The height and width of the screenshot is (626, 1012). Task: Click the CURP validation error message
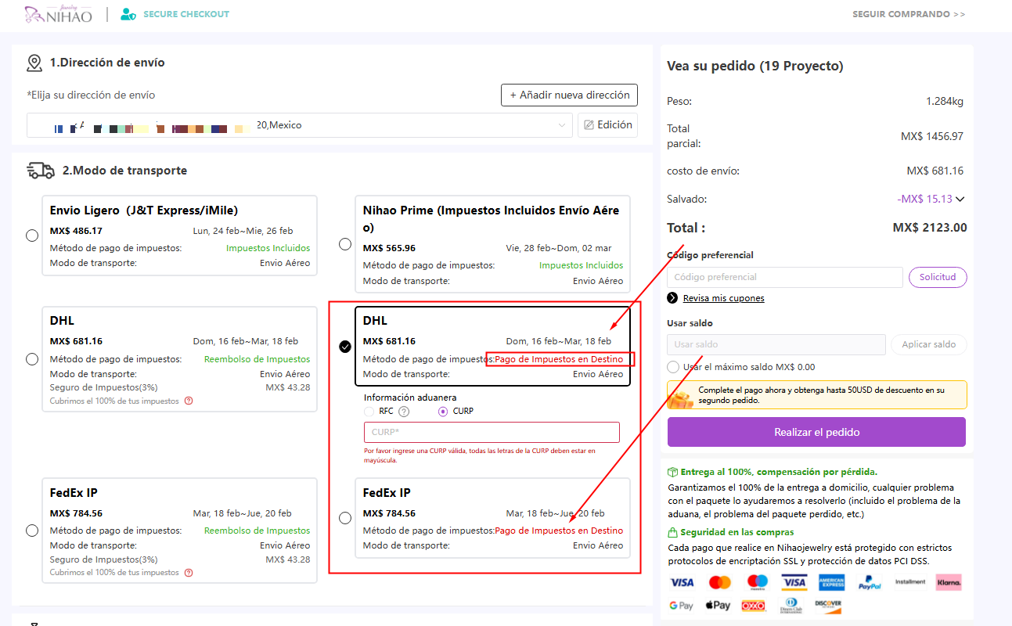[480, 455]
